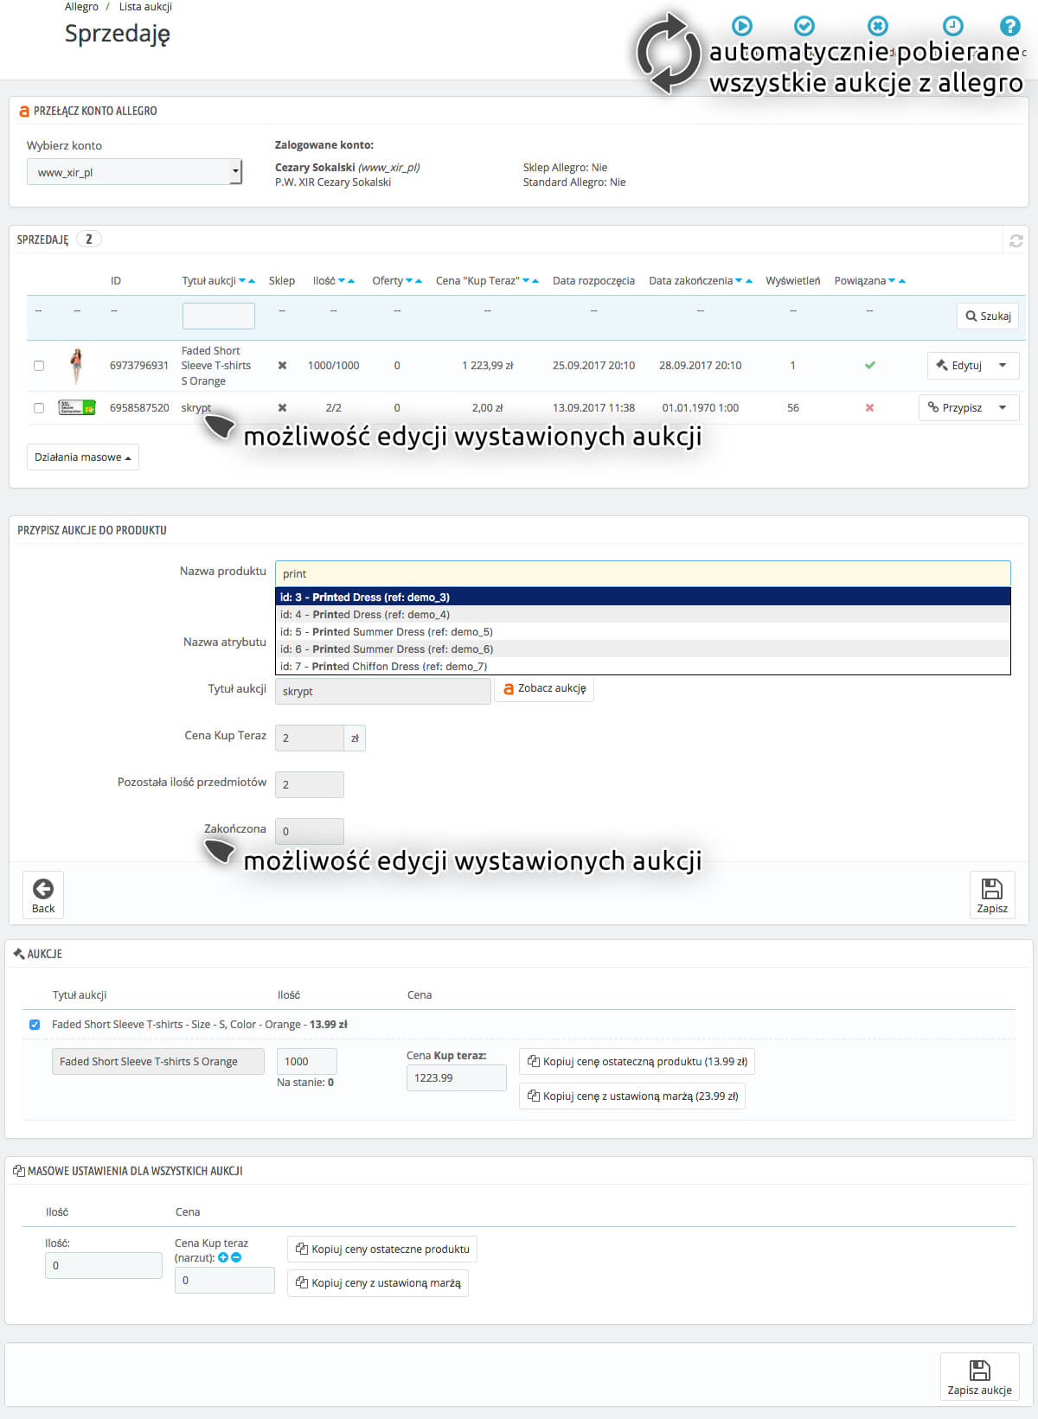Open Zobacz aukcję to view the auction
Image resolution: width=1038 pixels, height=1419 pixels.
pos(544,689)
